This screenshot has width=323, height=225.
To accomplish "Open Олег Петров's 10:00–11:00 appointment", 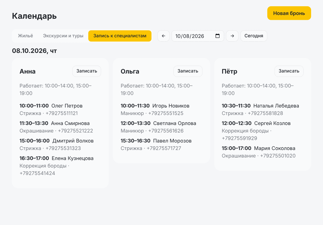I will 60,109.
